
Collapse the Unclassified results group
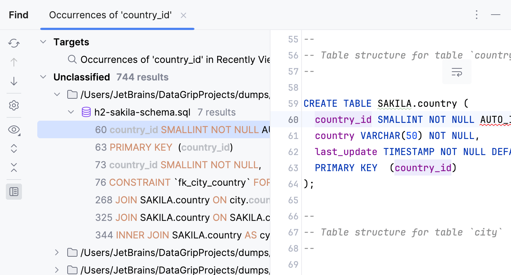click(x=43, y=77)
